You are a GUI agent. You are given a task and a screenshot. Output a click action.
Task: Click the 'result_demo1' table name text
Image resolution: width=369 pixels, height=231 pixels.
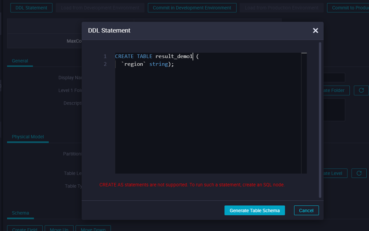click(x=174, y=56)
